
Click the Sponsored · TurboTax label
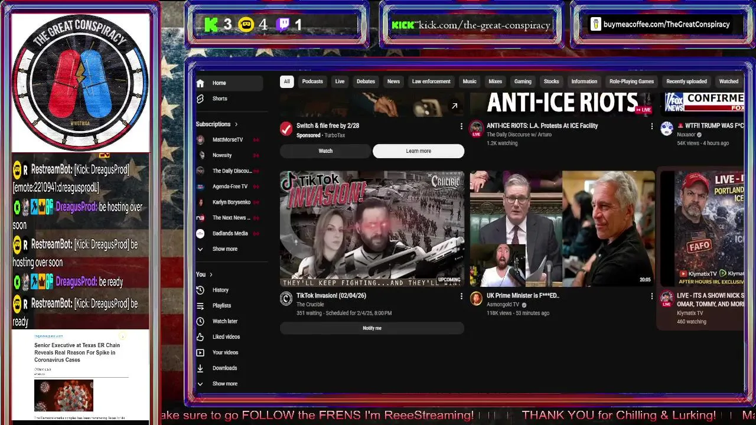click(321, 135)
